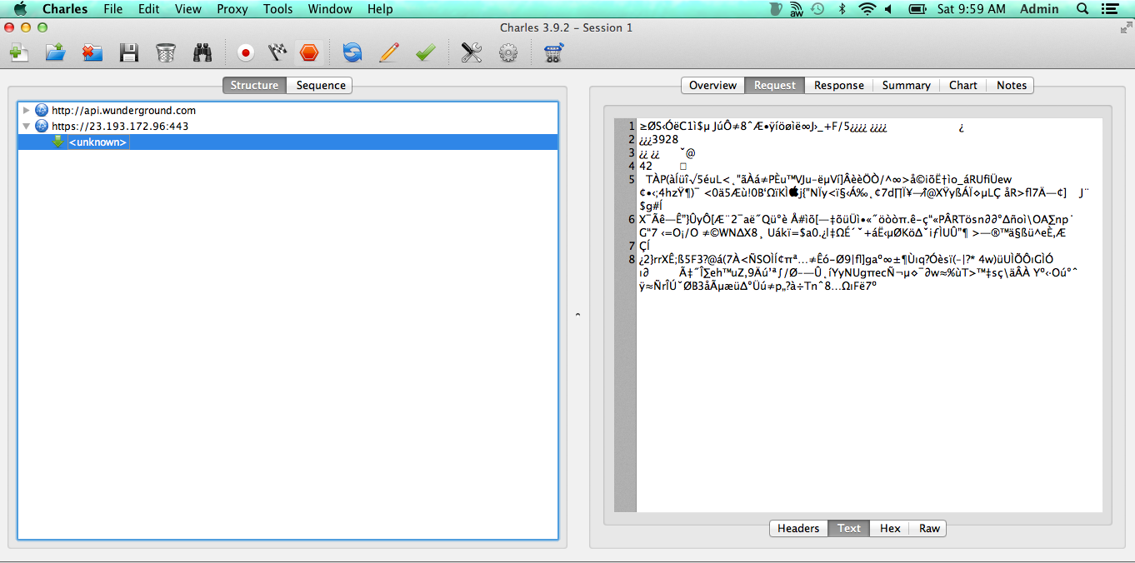Click the New Session icon

[18, 53]
